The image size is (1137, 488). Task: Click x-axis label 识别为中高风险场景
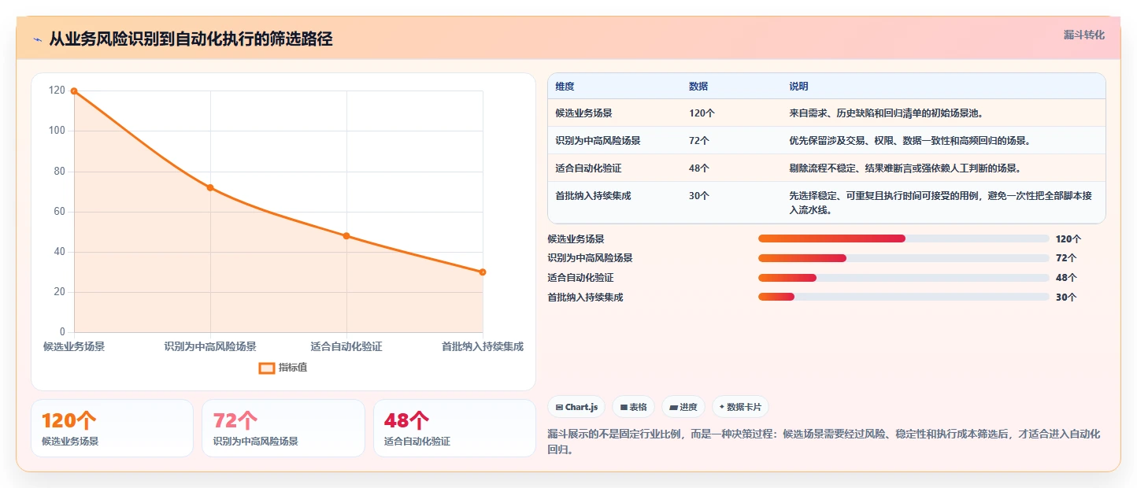[x=210, y=346]
